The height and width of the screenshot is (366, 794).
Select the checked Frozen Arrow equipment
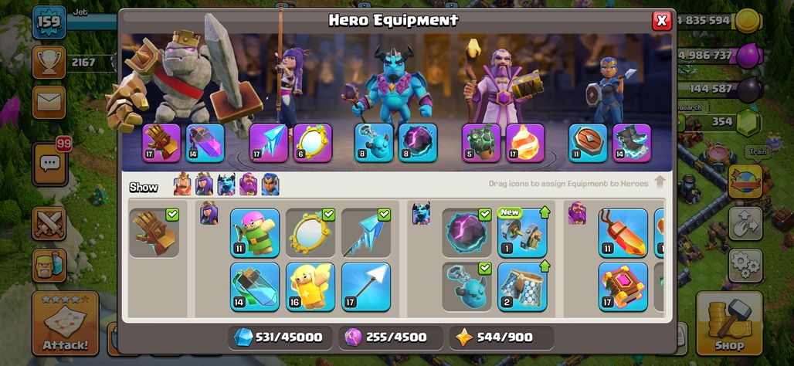tap(365, 233)
